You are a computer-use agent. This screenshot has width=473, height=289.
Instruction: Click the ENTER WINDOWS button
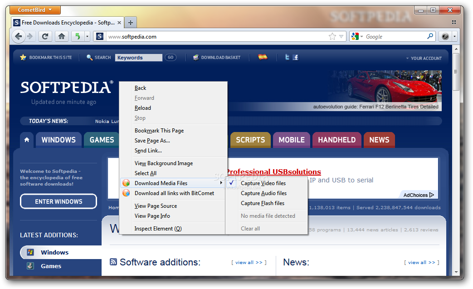click(59, 201)
